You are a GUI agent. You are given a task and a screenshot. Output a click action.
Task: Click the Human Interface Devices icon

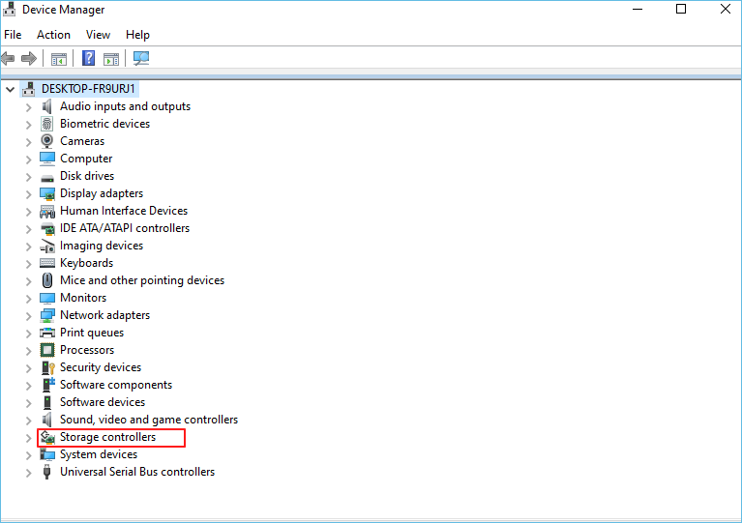click(x=46, y=211)
